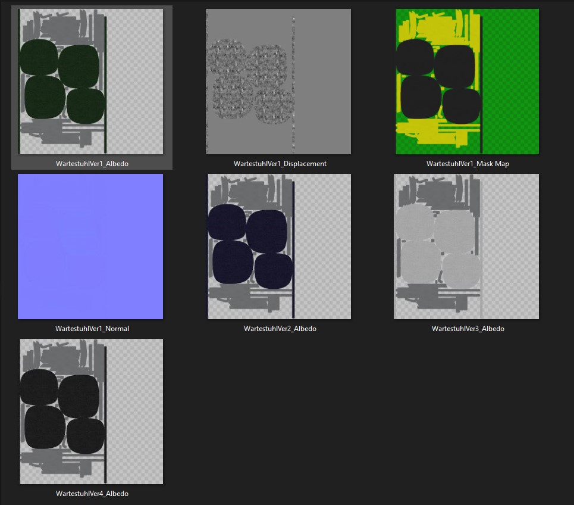This screenshot has width=574, height=505.
Task: Click the WartestuhlVer1_Mask Map file name label
Action: coord(468,164)
